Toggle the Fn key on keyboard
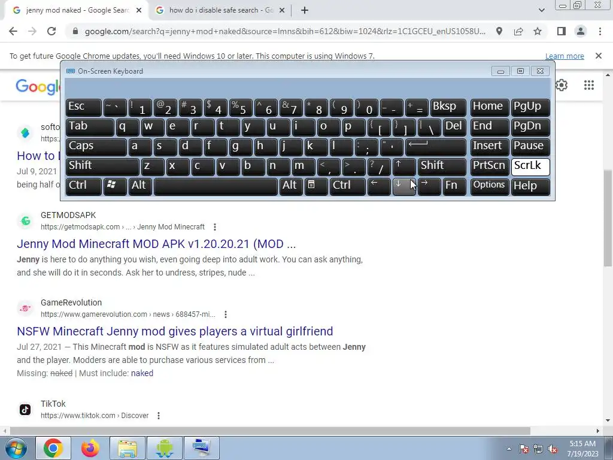613x460 pixels. click(x=454, y=186)
